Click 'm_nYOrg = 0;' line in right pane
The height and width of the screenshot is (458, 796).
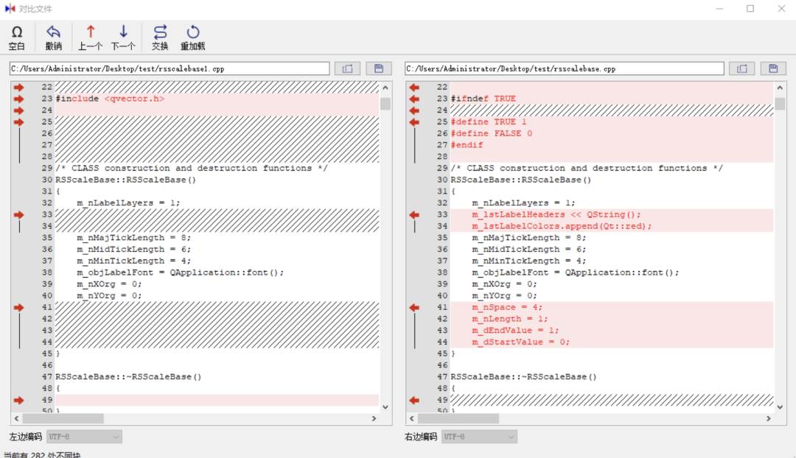(x=505, y=296)
